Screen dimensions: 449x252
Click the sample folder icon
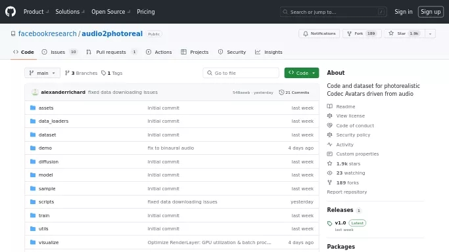(33, 188)
